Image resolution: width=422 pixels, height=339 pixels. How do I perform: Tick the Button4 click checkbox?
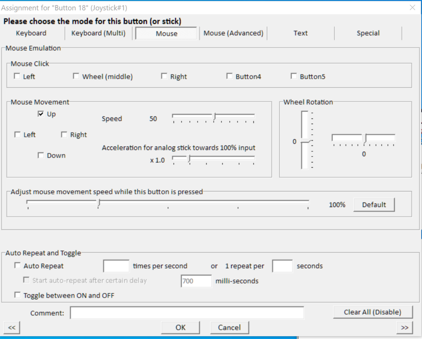pyautogui.click(x=230, y=76)
